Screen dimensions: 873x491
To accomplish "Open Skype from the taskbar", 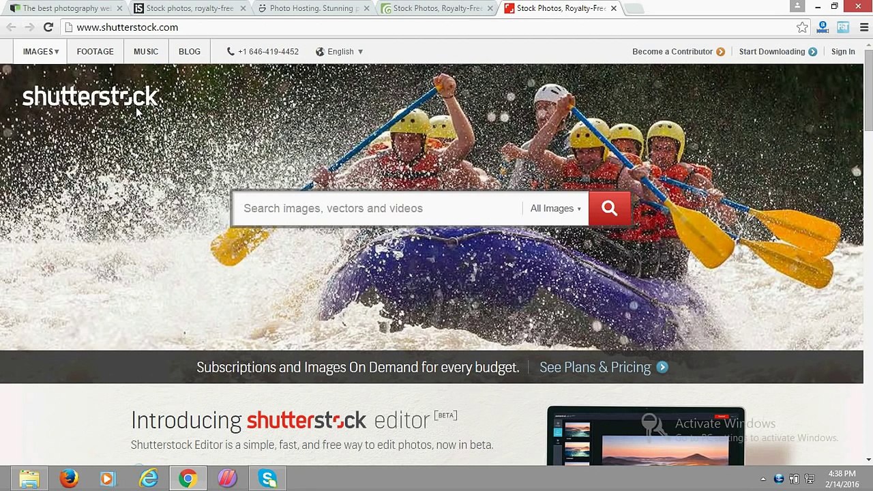I will click(x=267, y=479).
